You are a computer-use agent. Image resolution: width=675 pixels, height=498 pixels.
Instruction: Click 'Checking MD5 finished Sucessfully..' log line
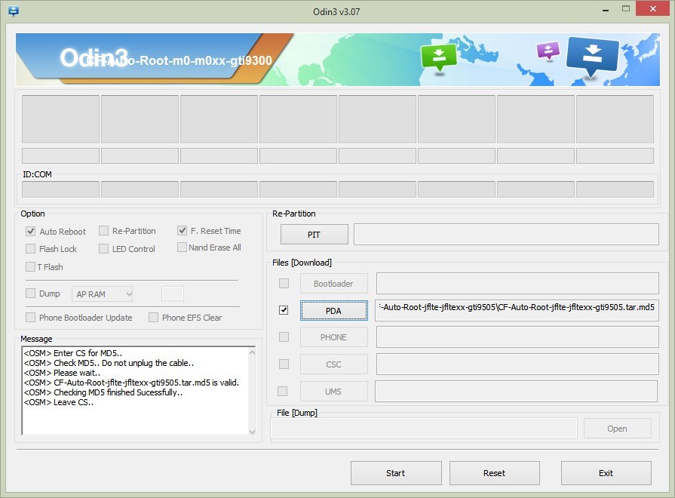103,392
